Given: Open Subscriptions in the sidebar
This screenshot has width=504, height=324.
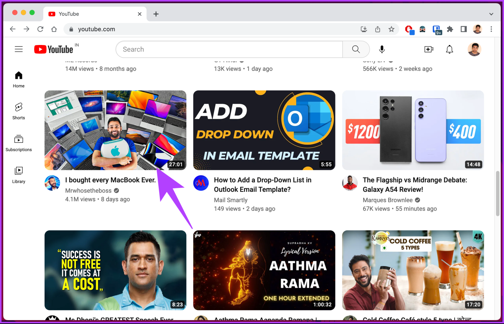Looking at the screenshot, I should [19, 143].
